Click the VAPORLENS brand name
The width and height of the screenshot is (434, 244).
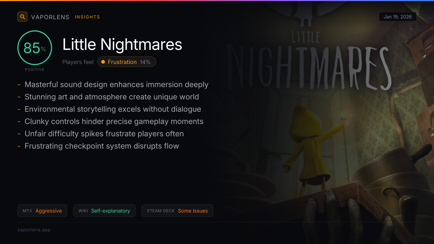pos(50,17)
